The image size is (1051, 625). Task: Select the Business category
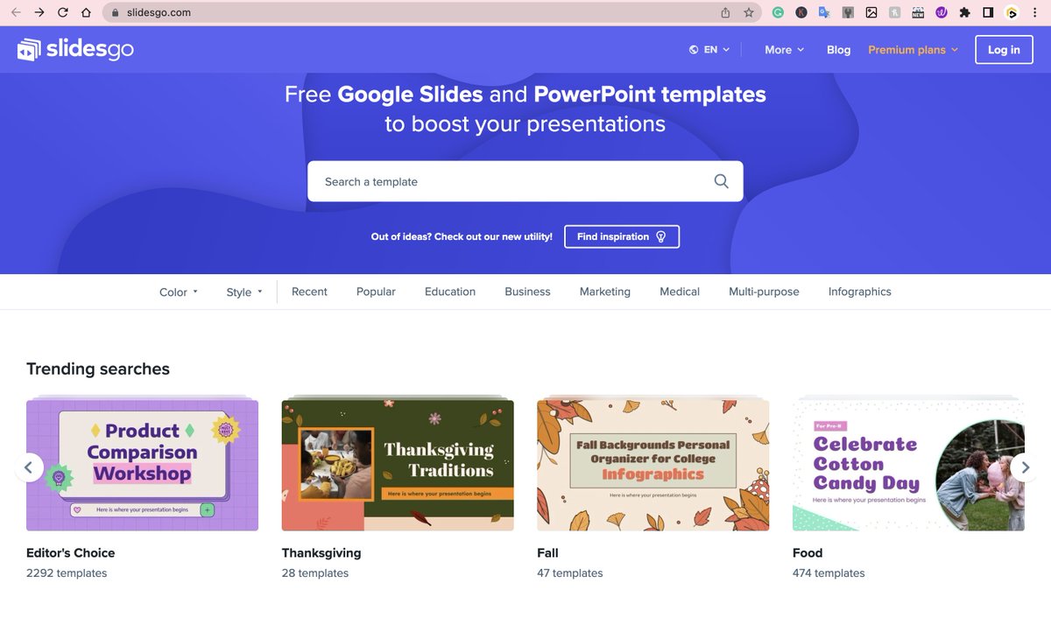pos(527,291)
